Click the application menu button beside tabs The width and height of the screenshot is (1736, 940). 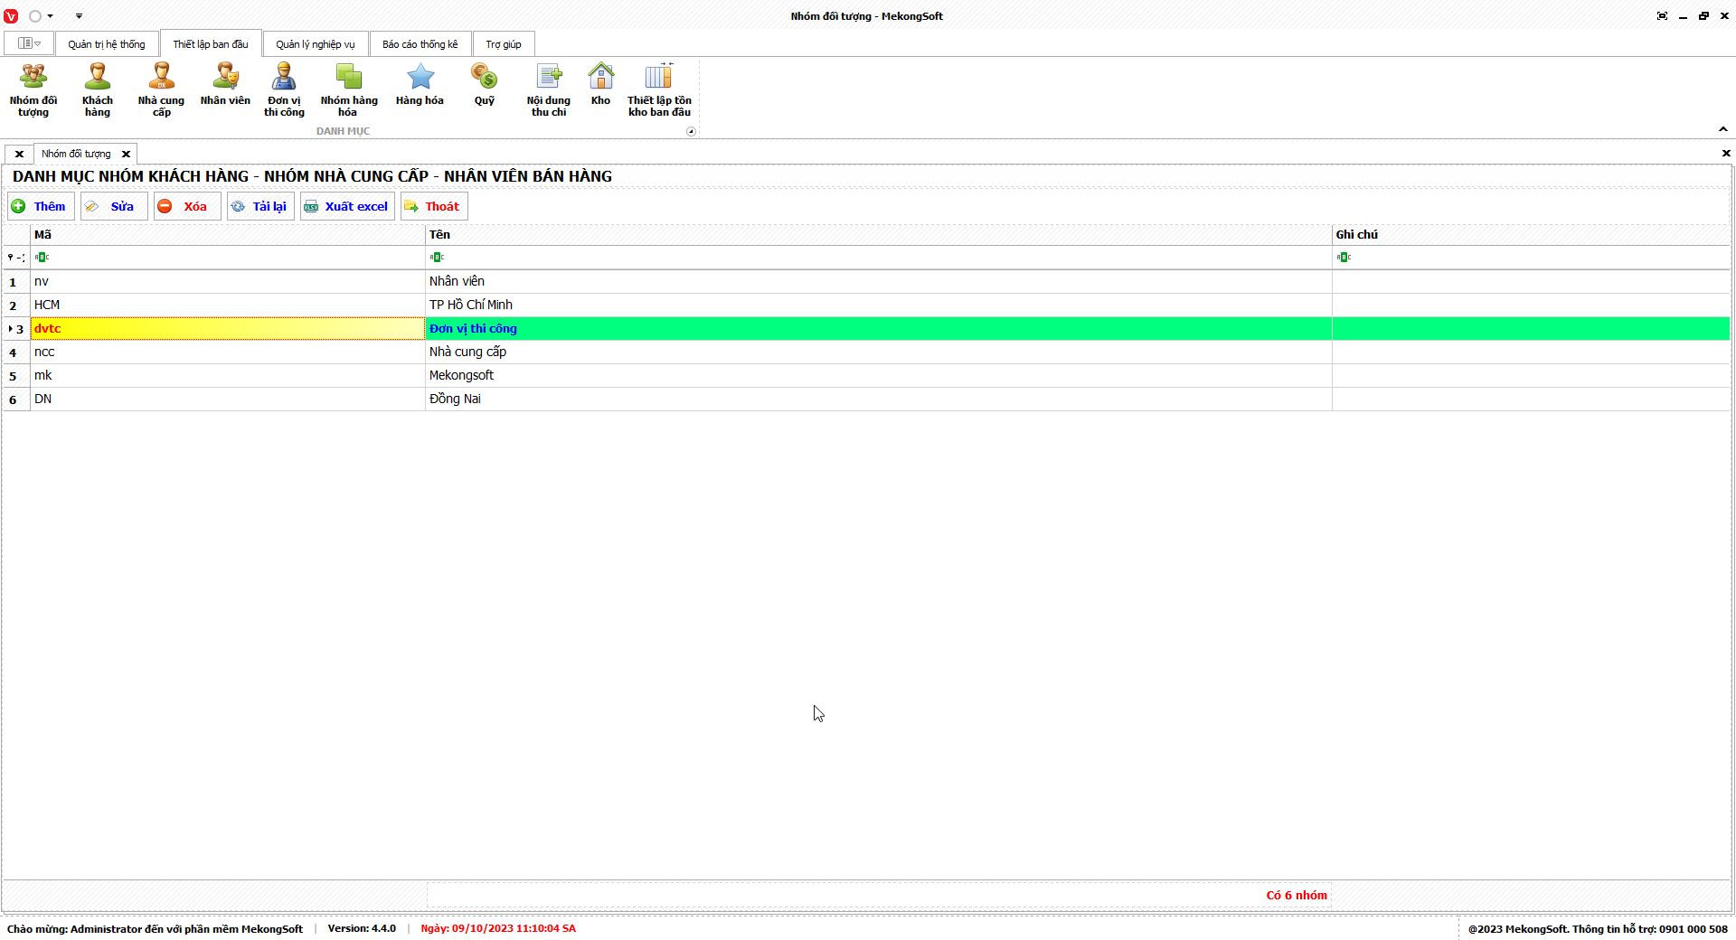point(29,43)
